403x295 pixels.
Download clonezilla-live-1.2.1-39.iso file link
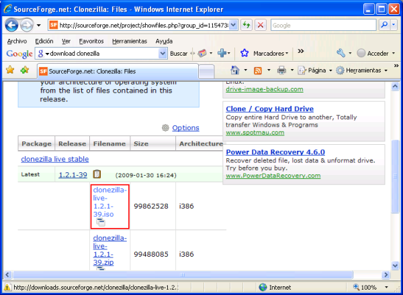109,201
